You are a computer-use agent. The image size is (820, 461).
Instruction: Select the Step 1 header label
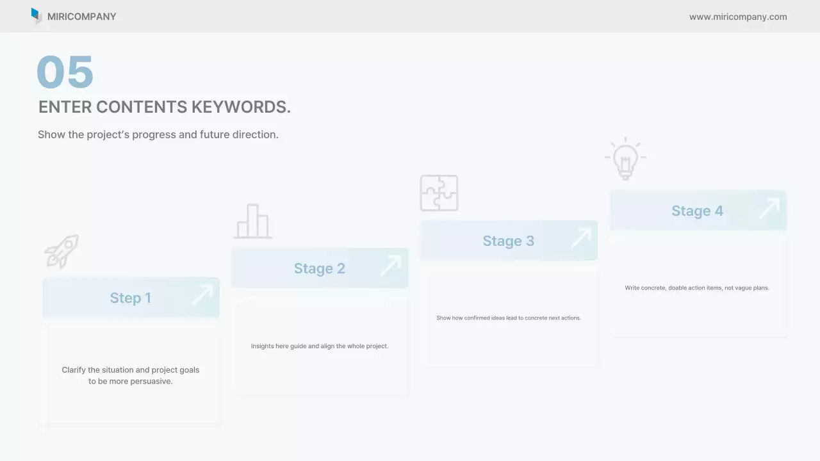(131, 298)
